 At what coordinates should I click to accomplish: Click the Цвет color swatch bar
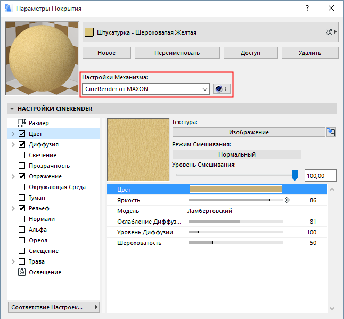pyautogui.click(x=236, y=189)
